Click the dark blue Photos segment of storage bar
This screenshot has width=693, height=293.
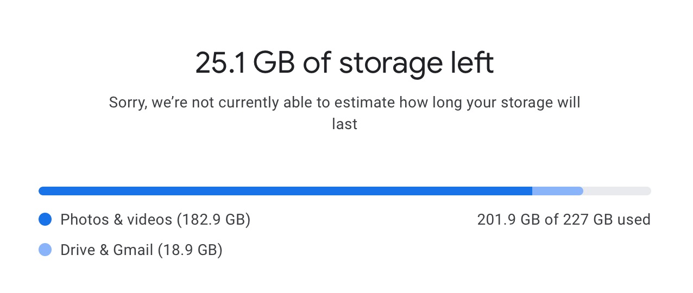tap(285, 191)
